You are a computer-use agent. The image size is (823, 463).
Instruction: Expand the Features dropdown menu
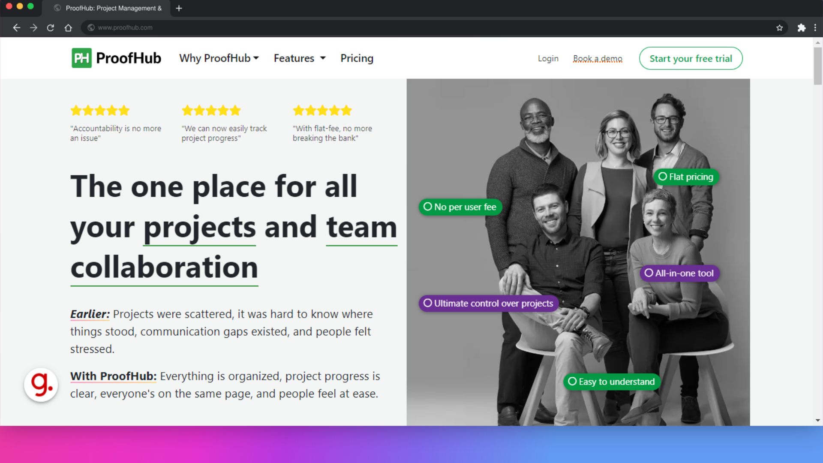[299, 58]
